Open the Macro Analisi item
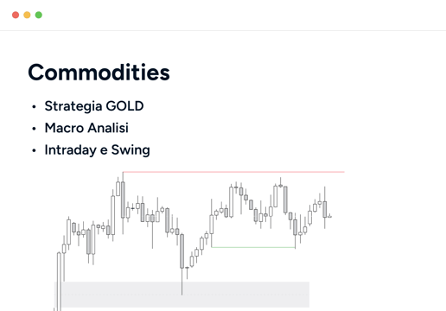Screen dimensions: 446x311 pos(86,128)
